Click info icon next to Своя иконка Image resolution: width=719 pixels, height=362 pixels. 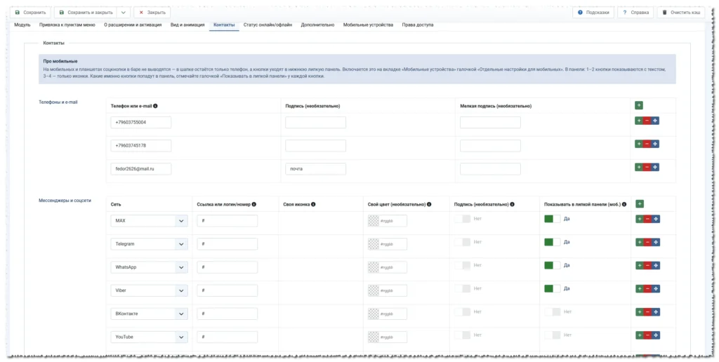[x=313, y=204]
